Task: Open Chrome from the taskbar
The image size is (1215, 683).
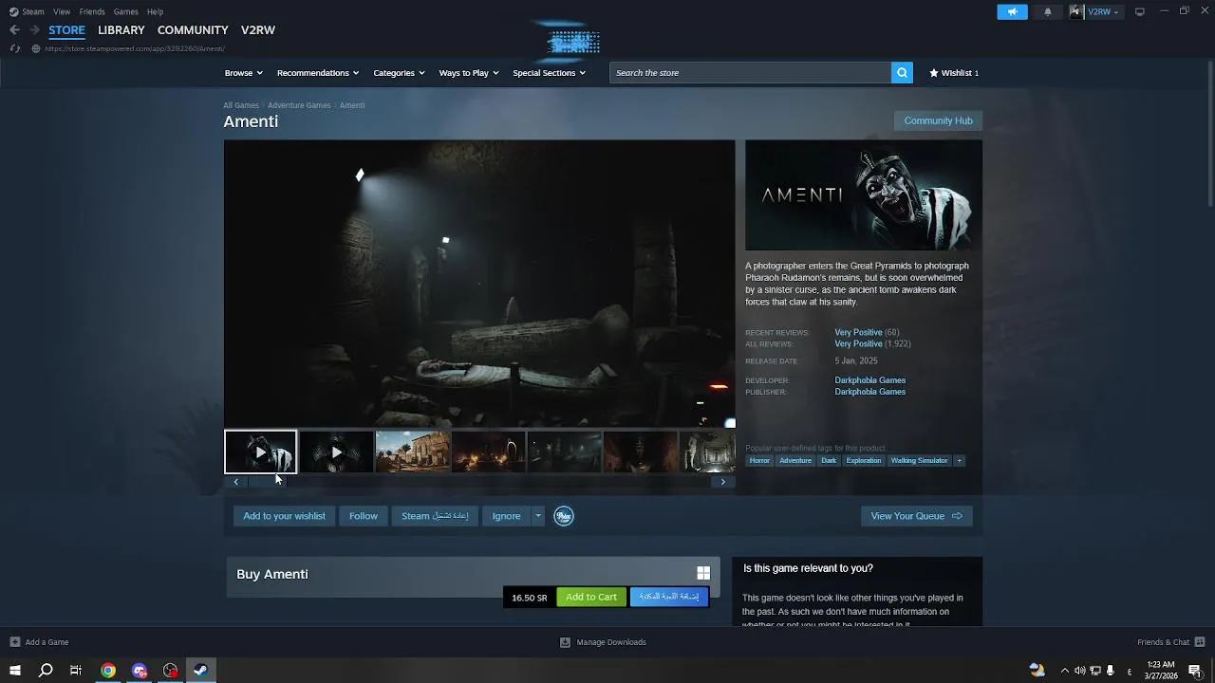Action: tap(108, 671)
